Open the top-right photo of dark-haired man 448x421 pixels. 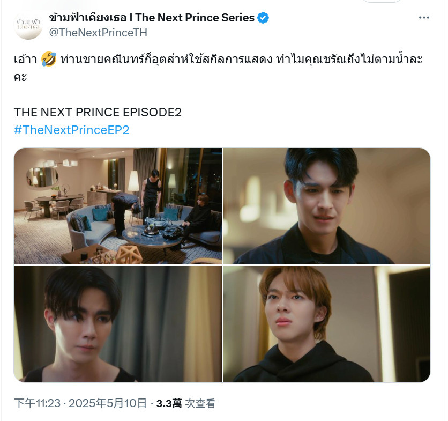coord(326,206)
